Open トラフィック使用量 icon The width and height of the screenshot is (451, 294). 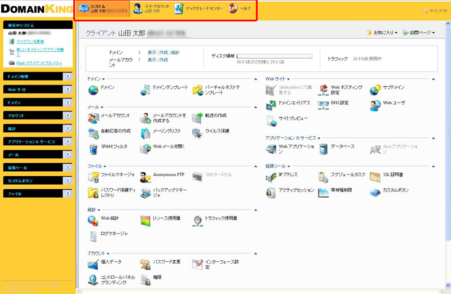pyautogui.click(x=198, y=221)
